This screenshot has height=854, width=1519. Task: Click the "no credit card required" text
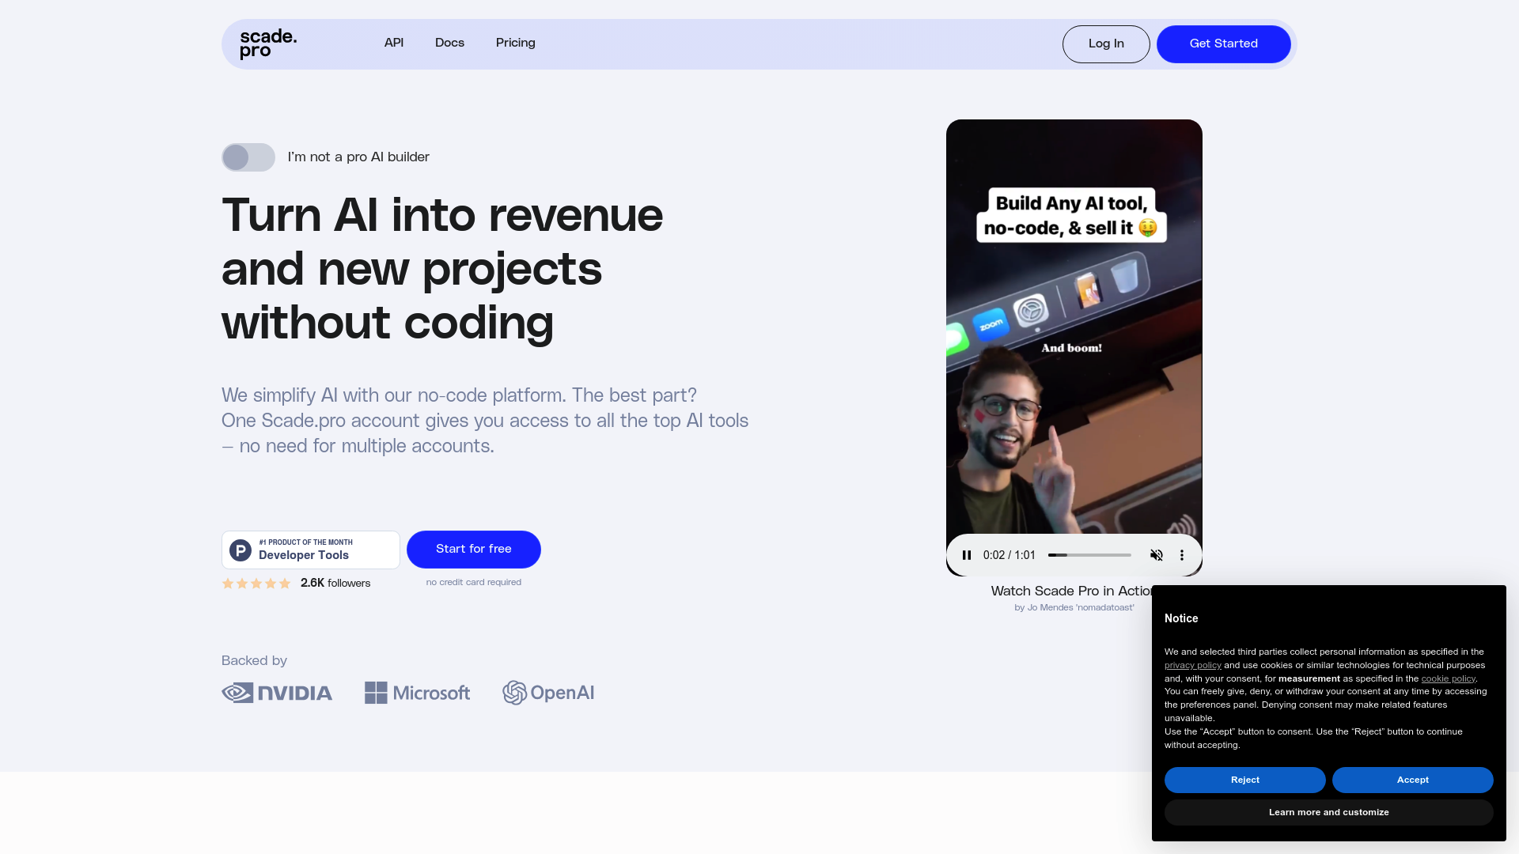point(474,582)
